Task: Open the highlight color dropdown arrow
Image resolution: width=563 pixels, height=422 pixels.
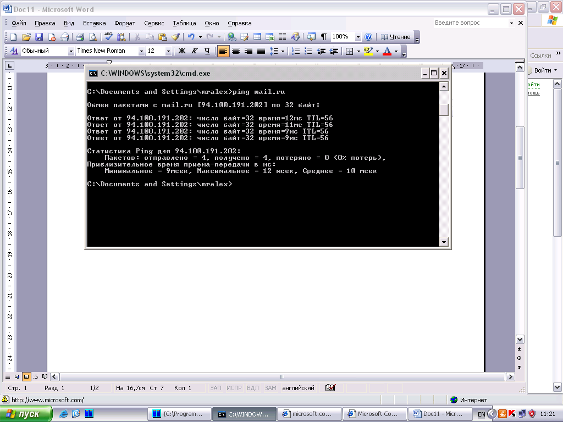Action: pos(377,51)
